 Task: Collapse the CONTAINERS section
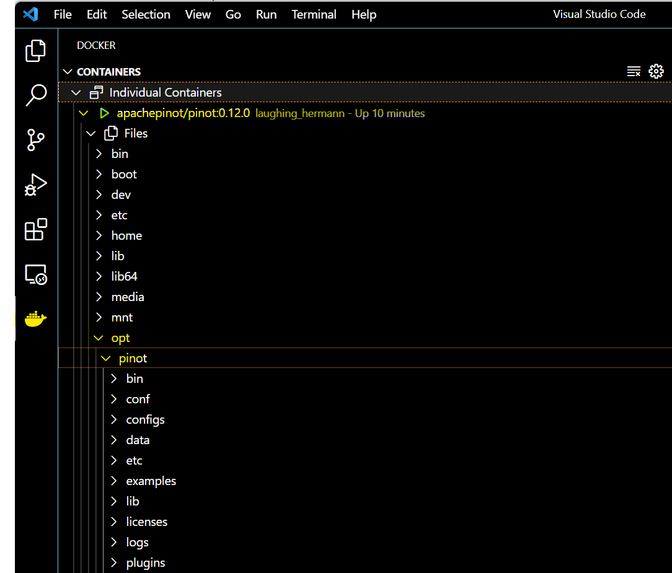coord(68,71)
